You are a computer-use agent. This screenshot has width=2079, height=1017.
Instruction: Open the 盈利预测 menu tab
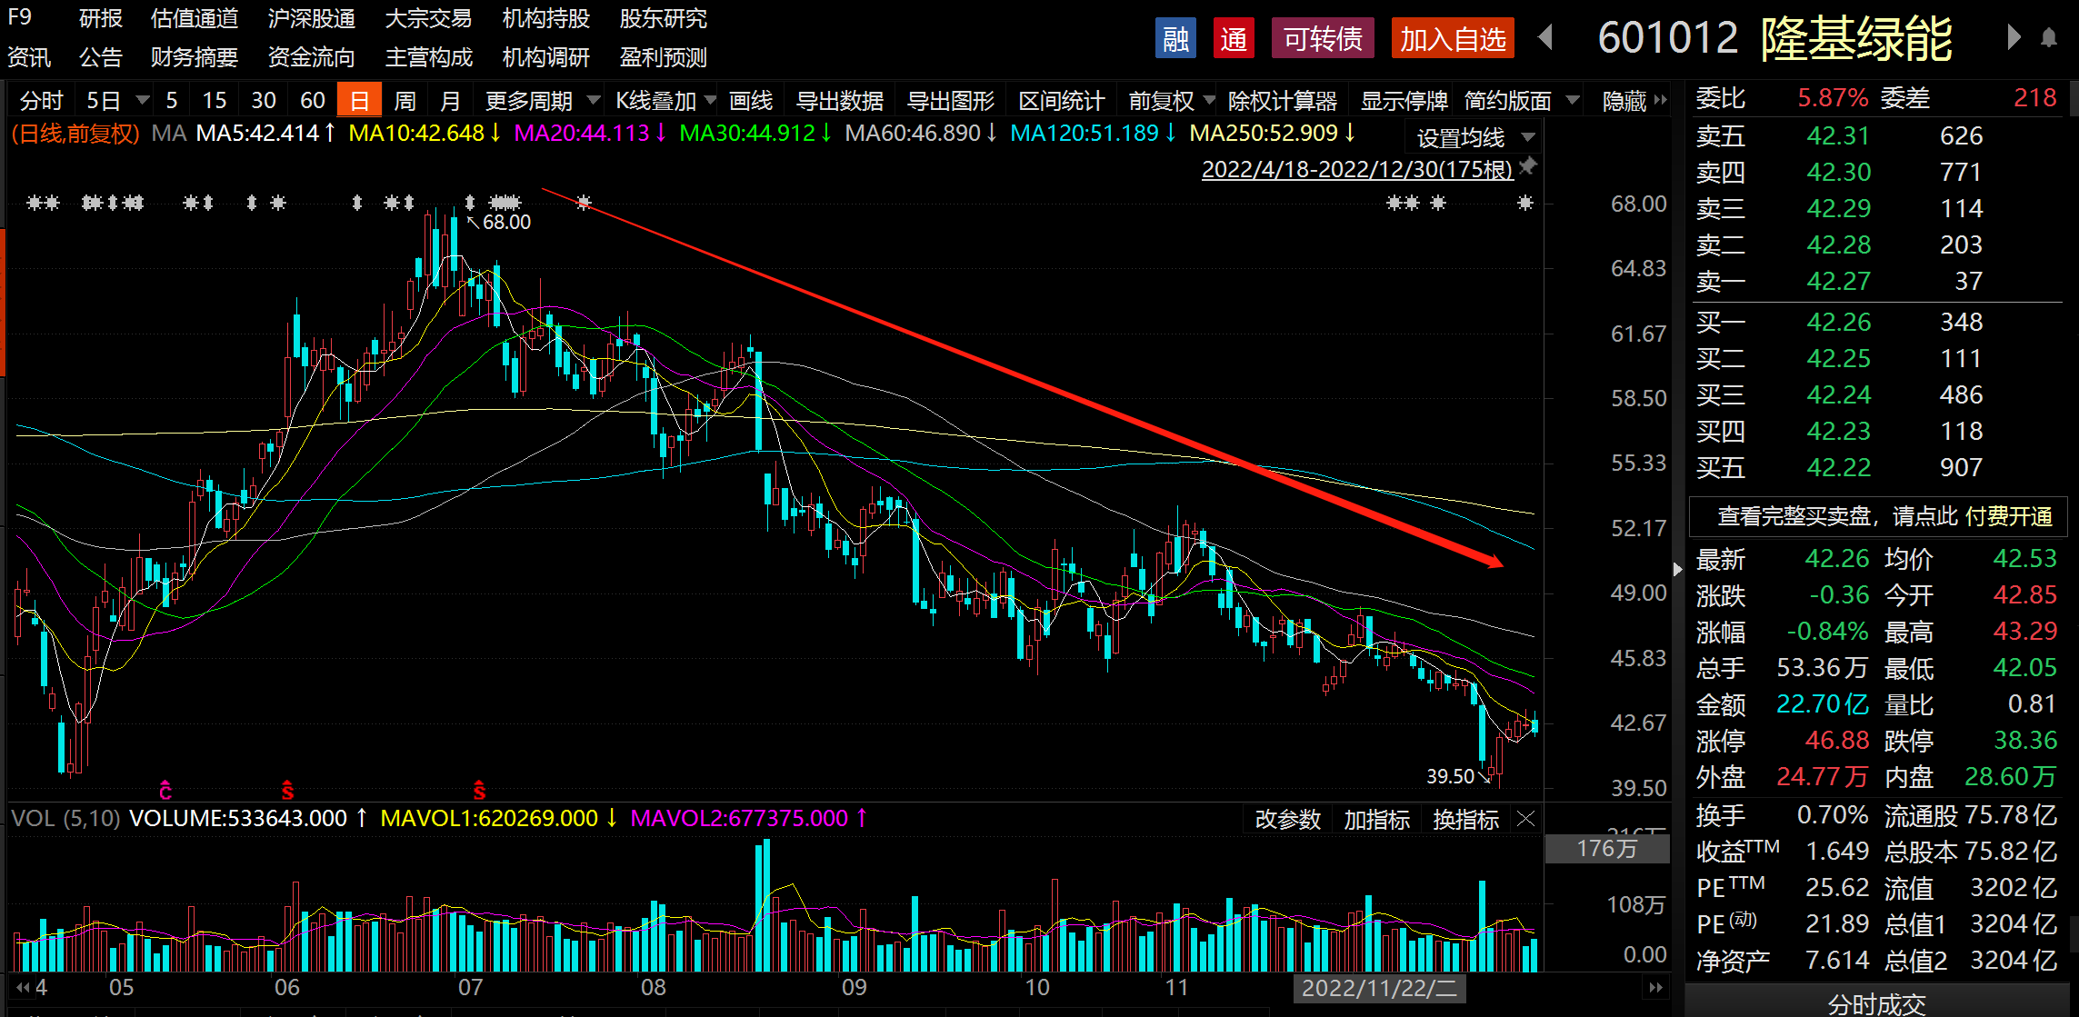pos(663,57)
